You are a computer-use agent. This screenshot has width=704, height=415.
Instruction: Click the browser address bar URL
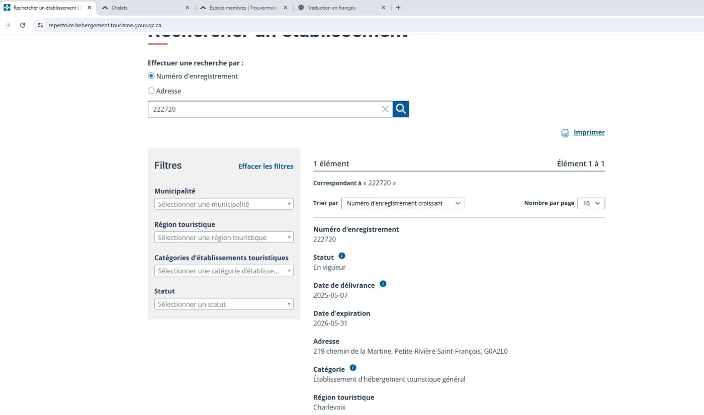(105, 25)
